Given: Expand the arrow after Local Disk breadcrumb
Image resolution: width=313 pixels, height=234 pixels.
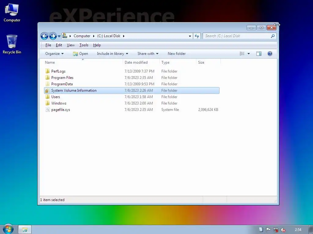Looking at the screenshot, I should click(x=124, y=36).
